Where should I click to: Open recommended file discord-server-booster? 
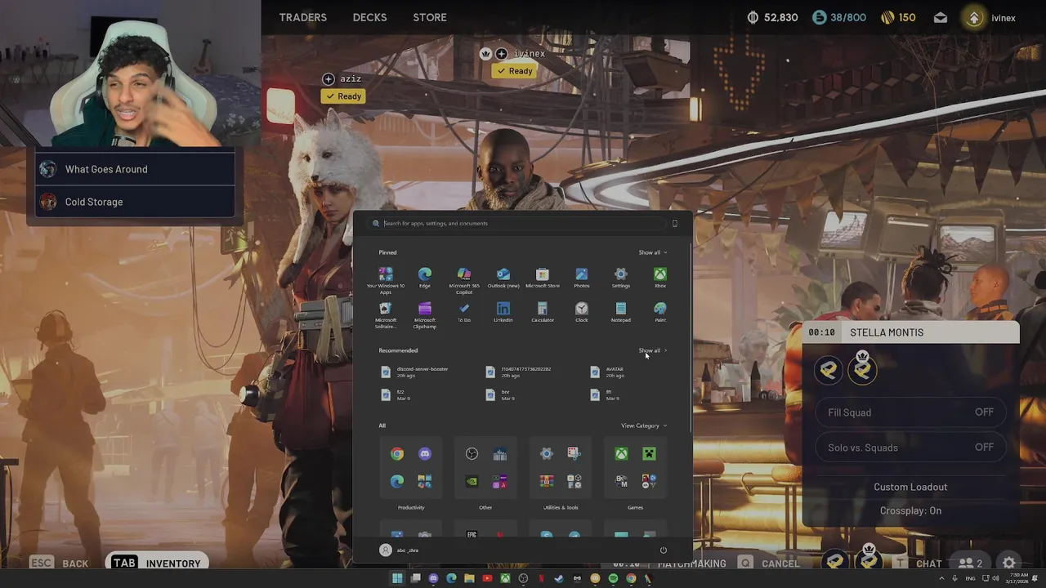(x=414, y=372)
